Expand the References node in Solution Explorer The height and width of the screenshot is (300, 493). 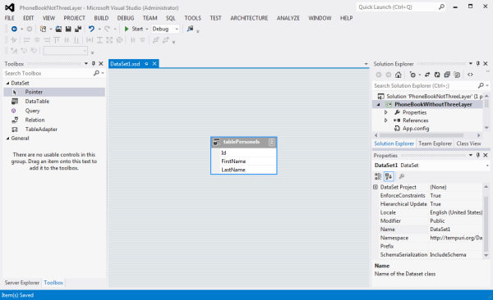[386, 120]
